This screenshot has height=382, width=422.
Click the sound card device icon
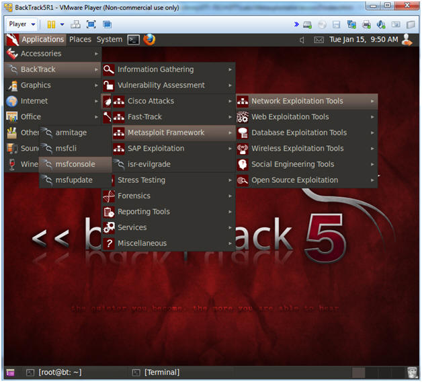[x=381, y=24]
